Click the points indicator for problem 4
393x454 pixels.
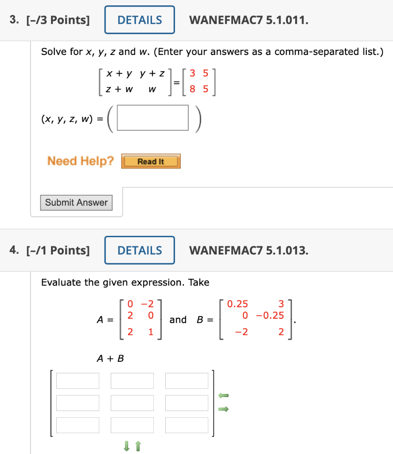[x=58, y=250]
